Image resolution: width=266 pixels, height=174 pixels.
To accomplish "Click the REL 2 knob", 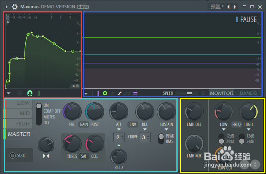I will [x=119, y=157].
